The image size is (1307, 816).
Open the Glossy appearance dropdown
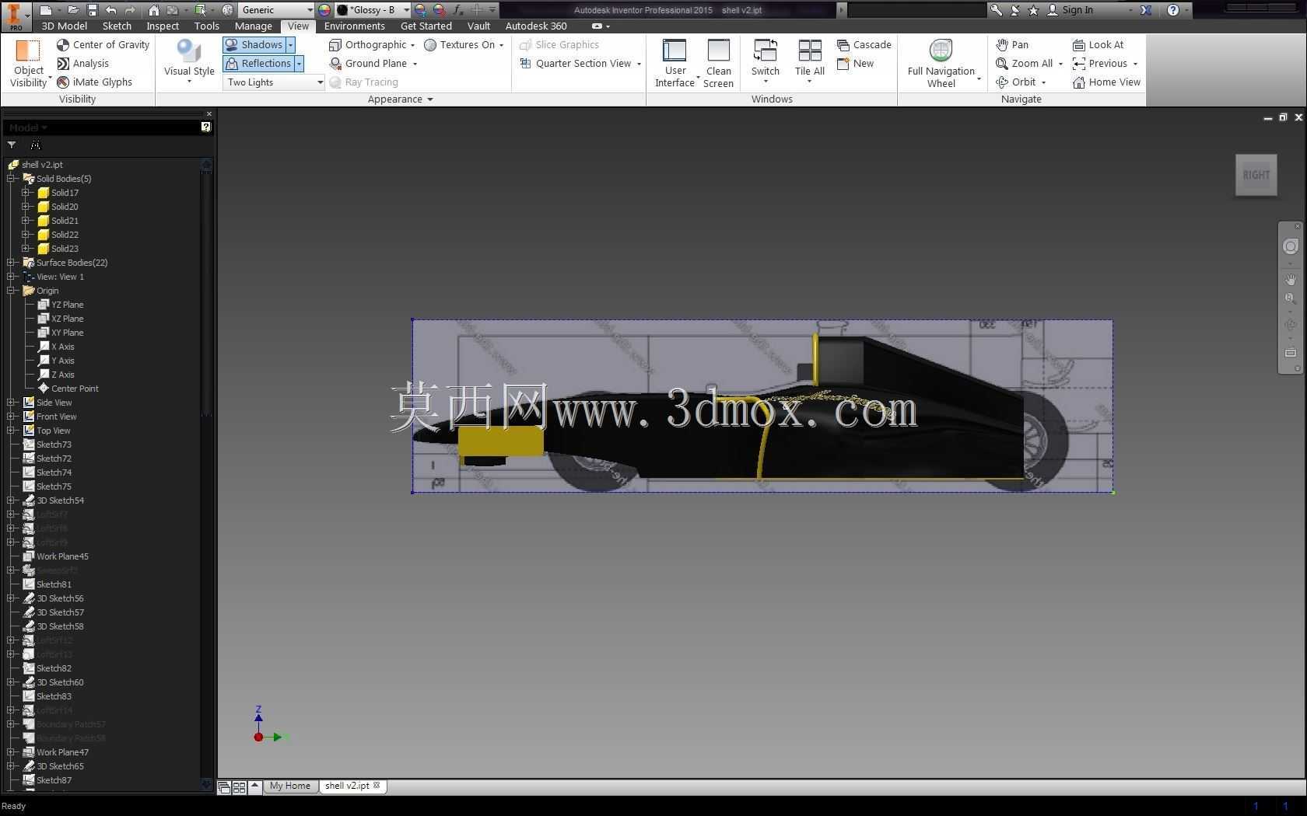point(373,10)
